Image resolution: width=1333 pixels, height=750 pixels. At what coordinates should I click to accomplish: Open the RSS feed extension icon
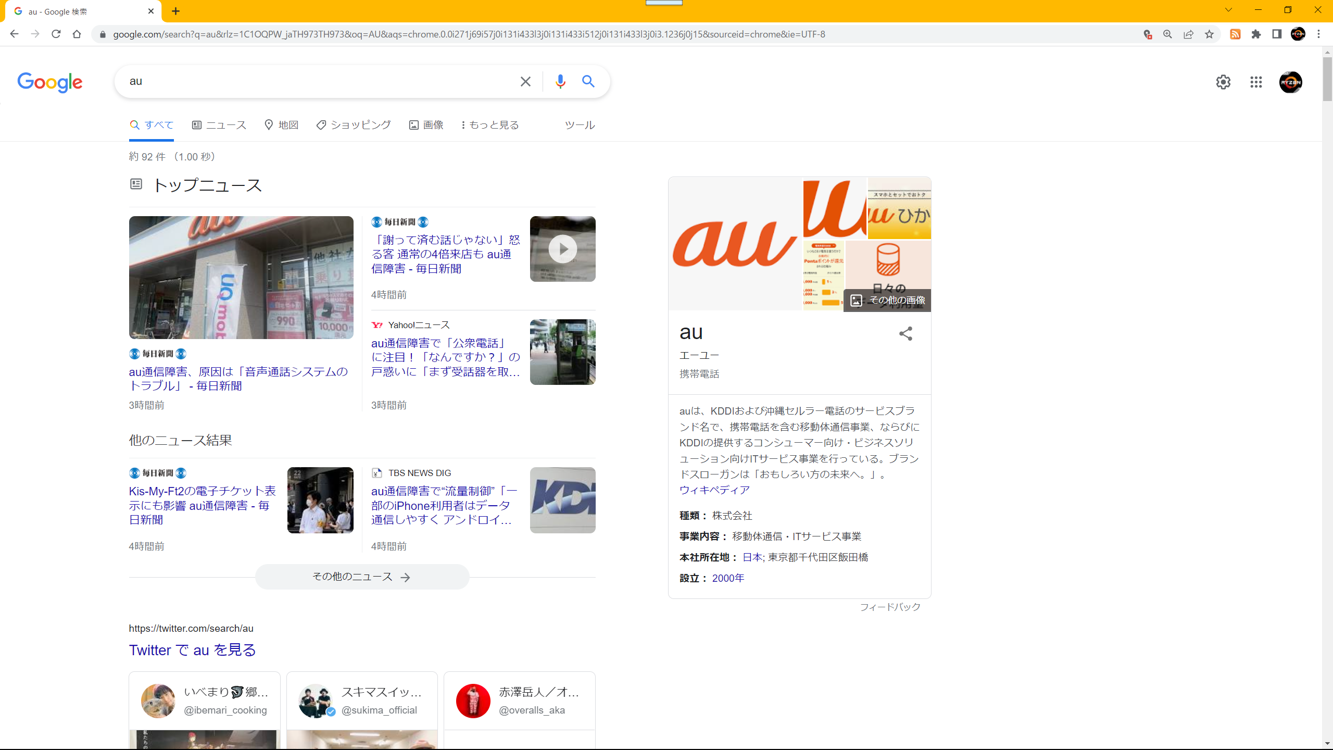coord(1235,34)
